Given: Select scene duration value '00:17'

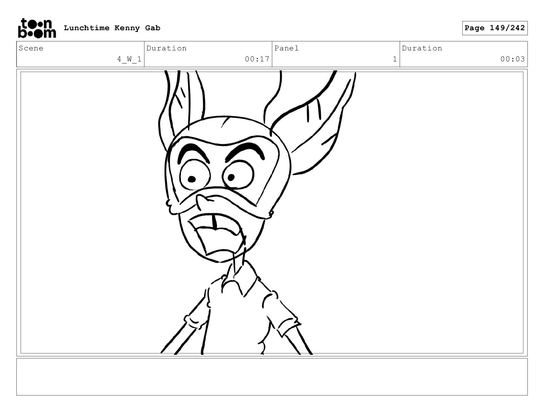Looking at the screenshot, I should tap(257, 59).
